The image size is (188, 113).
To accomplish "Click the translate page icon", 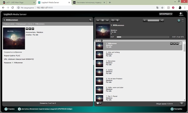I will [157, 8].
